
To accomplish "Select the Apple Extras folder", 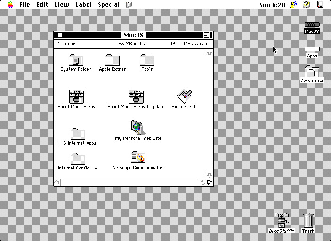I will click(112, 60).
